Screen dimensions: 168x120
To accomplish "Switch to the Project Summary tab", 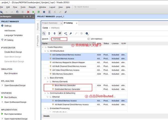I will 50,23.
